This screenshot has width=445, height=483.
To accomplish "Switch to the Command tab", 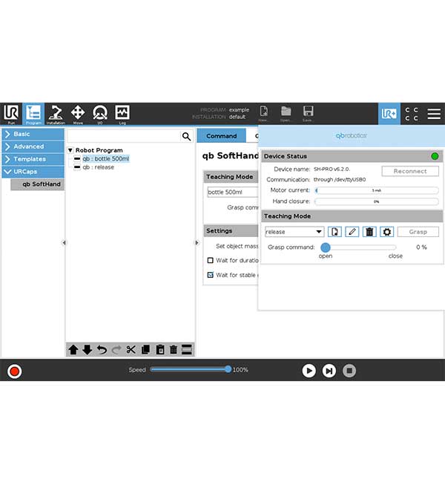I will coord(222,136).
